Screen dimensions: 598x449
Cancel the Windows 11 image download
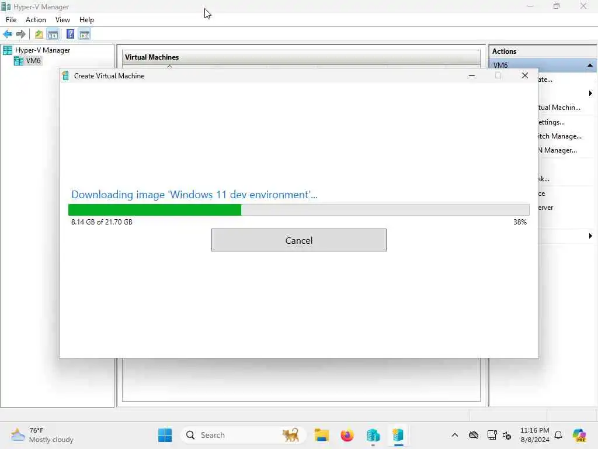point(298,240)
